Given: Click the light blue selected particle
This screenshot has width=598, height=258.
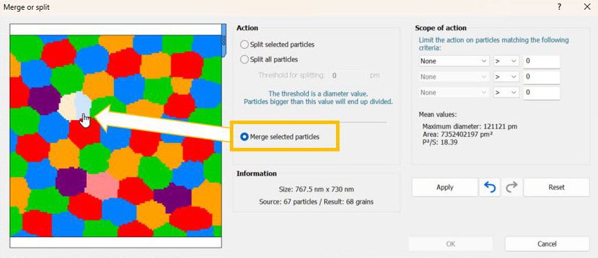Looking at the screenshot, I should pos(82,103).
